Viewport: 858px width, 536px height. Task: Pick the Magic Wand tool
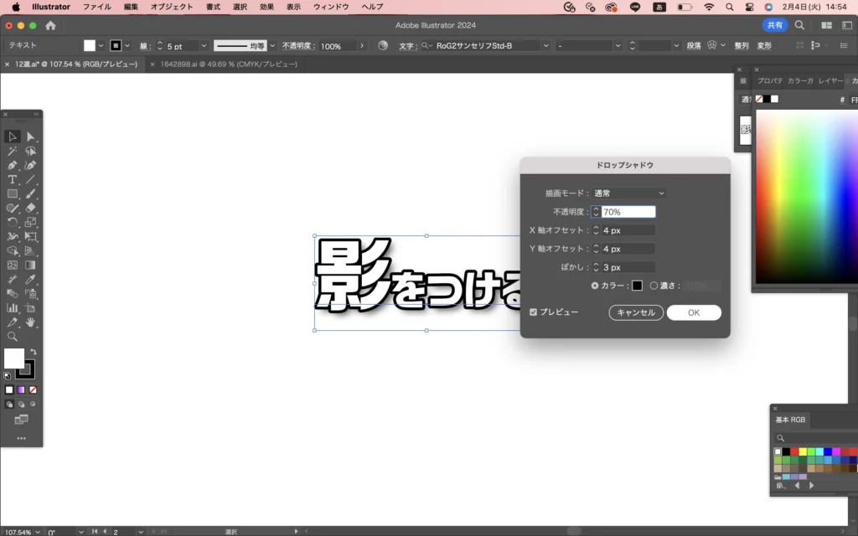[x=13, y=152]
